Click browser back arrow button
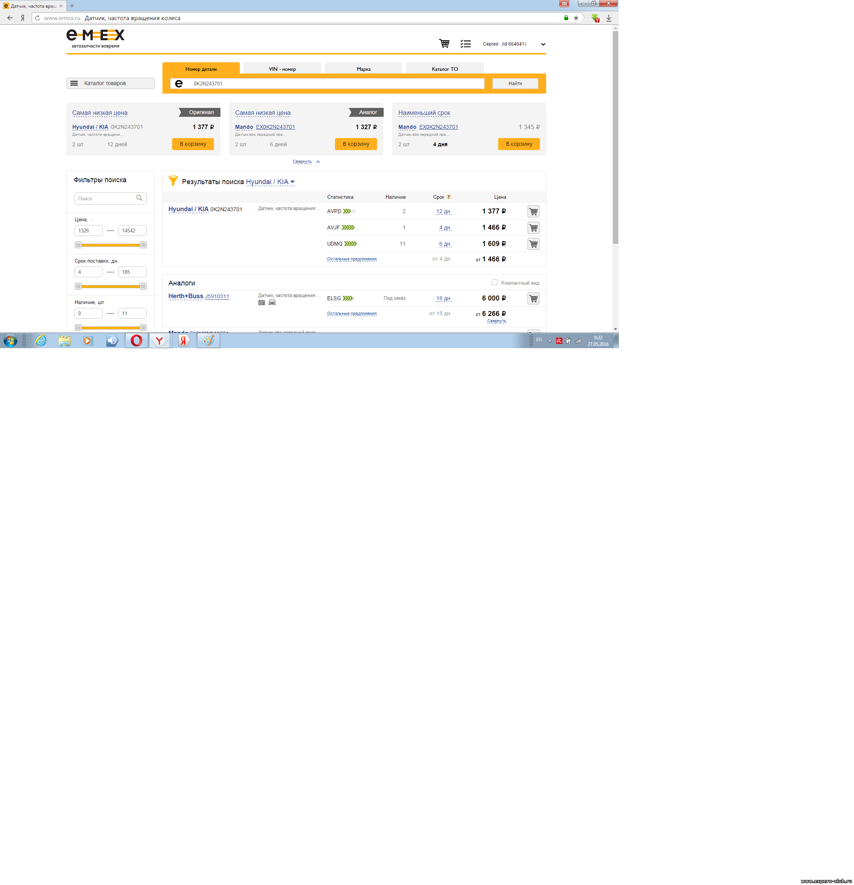The width and height of the screenshot is (854, 885). pyautogui.click(x=10, y=18)
